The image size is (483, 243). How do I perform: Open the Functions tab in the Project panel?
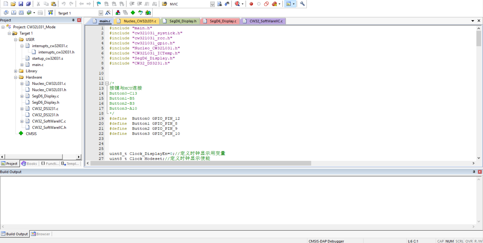(50, 164)
